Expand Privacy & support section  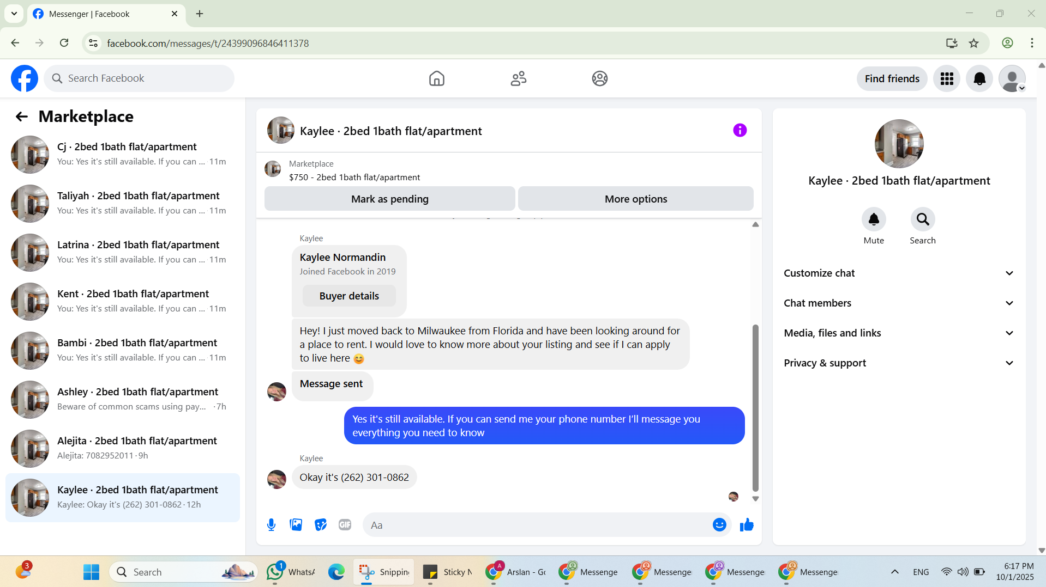[899, 363]
